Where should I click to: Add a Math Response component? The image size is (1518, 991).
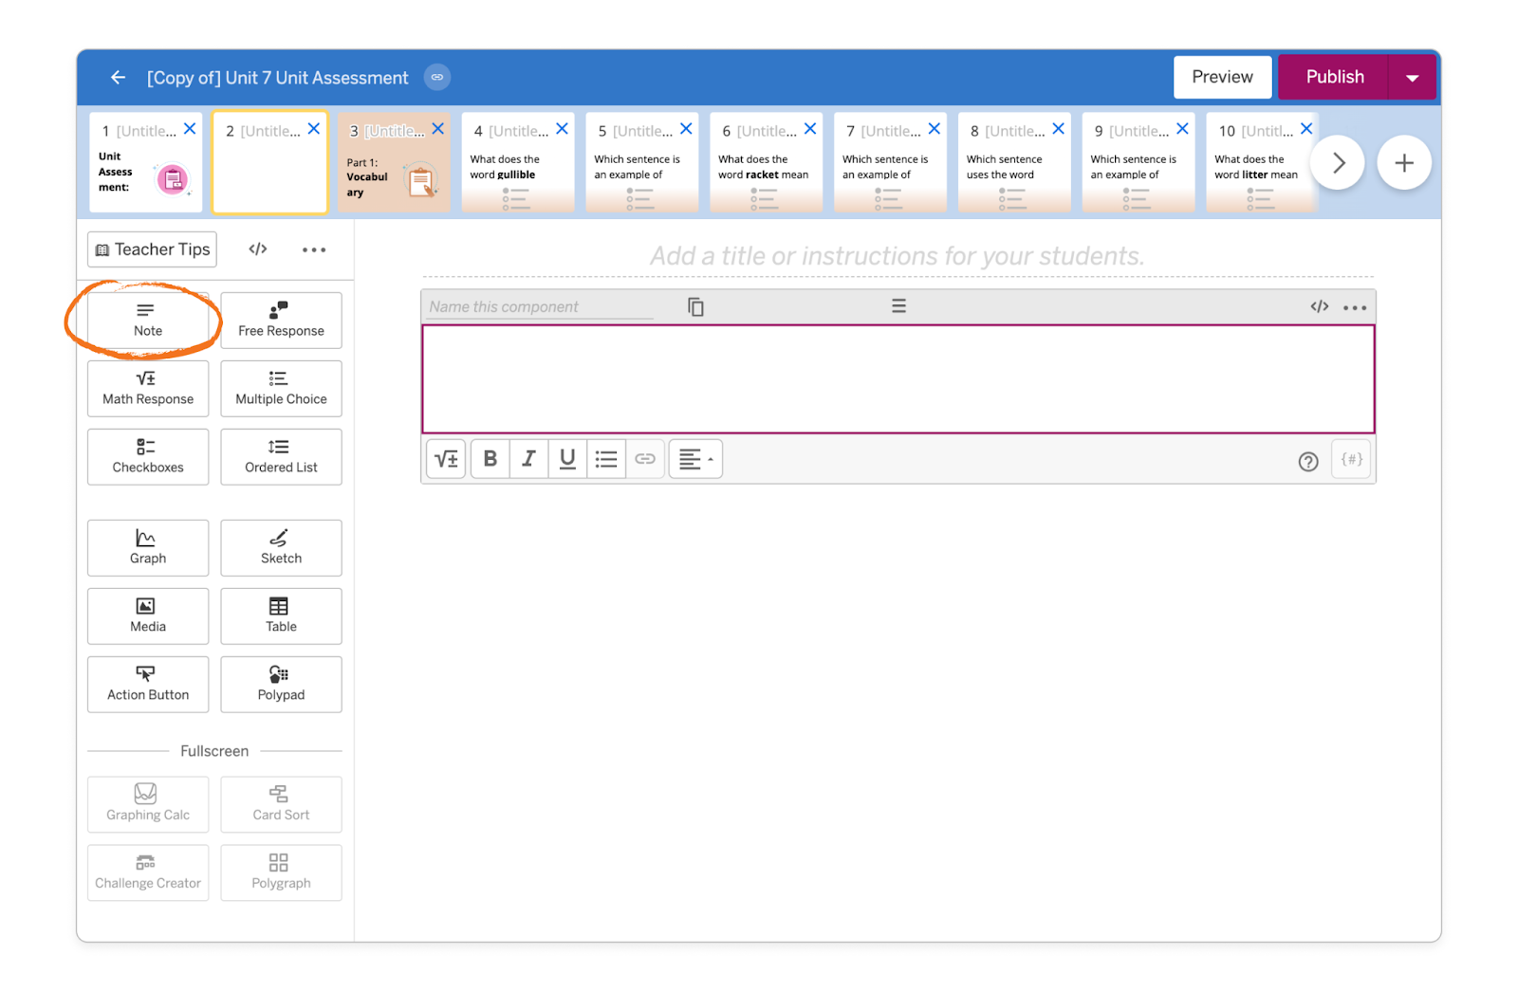pyautogui.click(x=147, y=389)
